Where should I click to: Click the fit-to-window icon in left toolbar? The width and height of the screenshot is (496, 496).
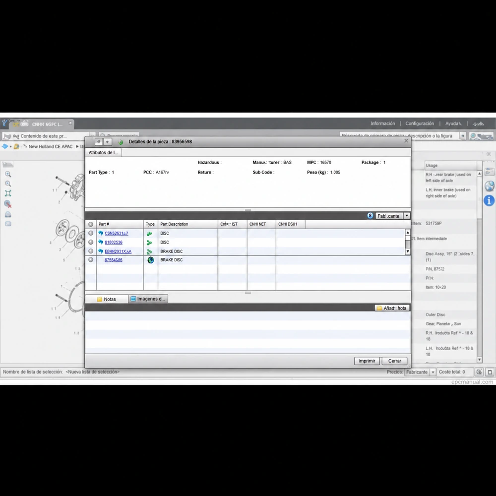tap(8, 193)
